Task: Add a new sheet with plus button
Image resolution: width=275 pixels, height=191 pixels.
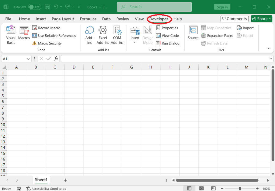Action: pyautogui.click(x=65, y=180)
